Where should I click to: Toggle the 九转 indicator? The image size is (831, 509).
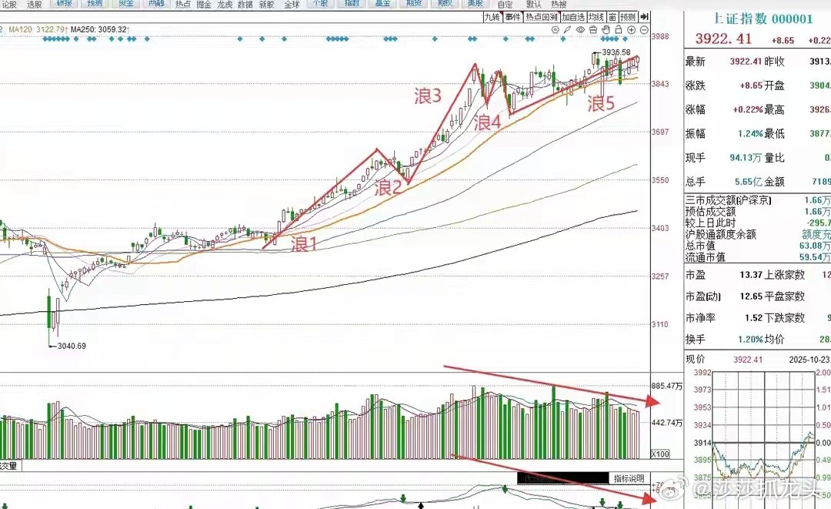coord(492,17)
